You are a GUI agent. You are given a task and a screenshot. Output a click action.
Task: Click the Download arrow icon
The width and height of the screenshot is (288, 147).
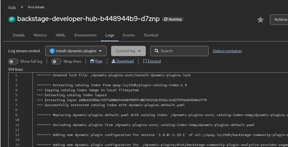point(114,61)
